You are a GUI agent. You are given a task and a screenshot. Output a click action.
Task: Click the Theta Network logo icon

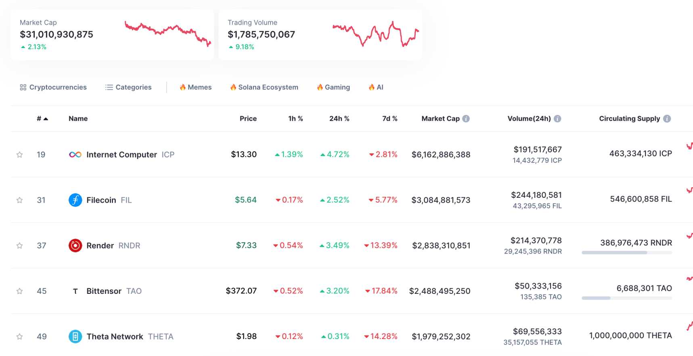(75, 337)
